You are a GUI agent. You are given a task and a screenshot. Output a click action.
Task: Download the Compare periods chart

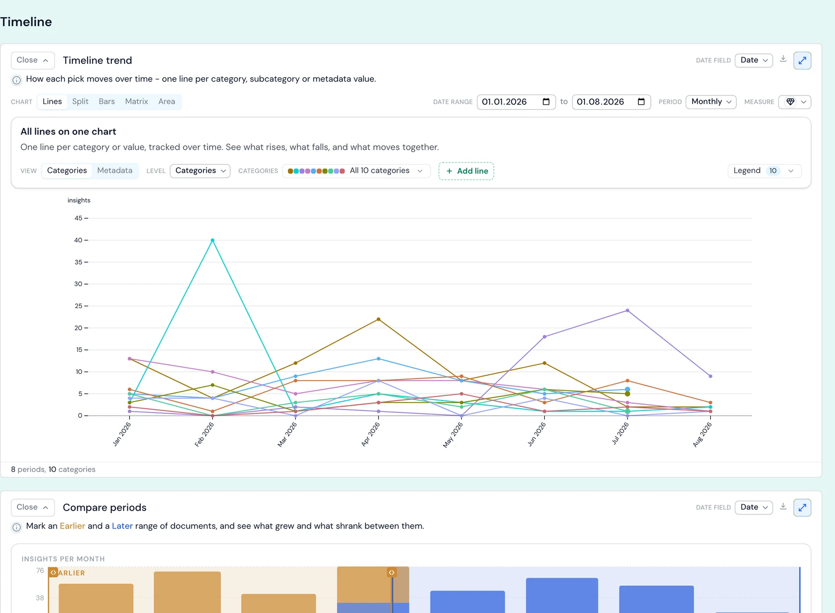point(783,506)
